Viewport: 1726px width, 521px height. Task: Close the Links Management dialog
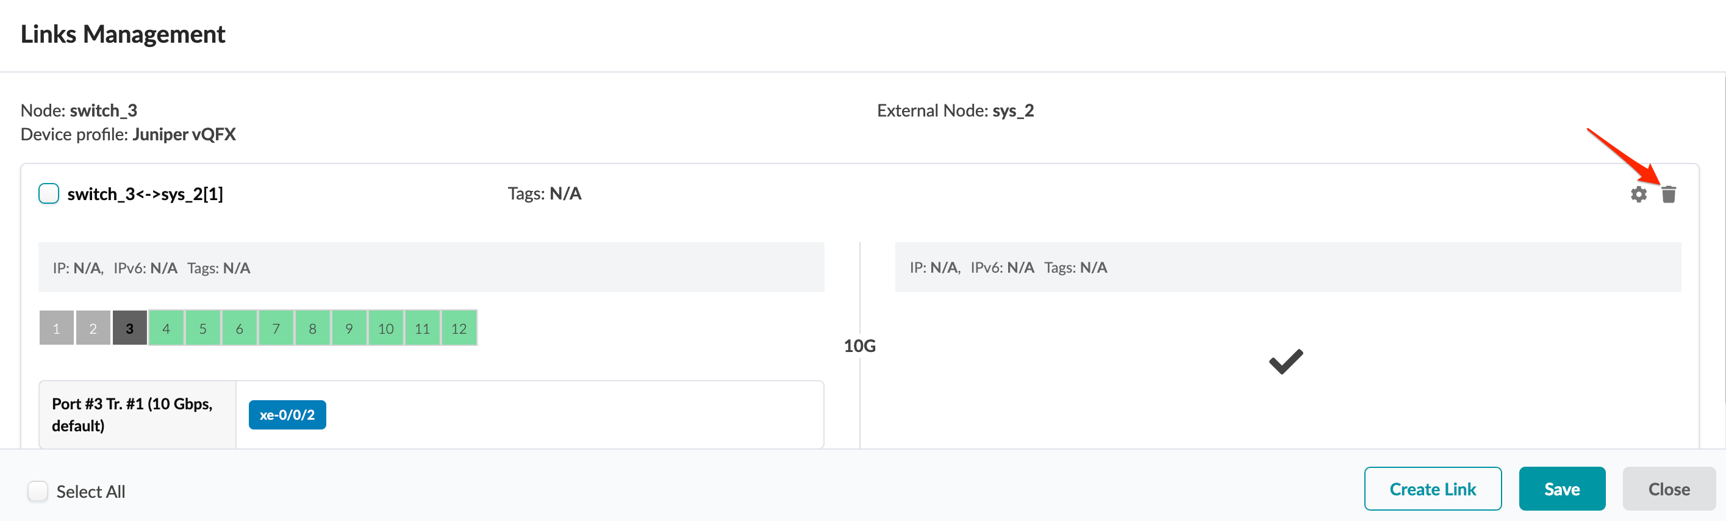point(1669,489)
